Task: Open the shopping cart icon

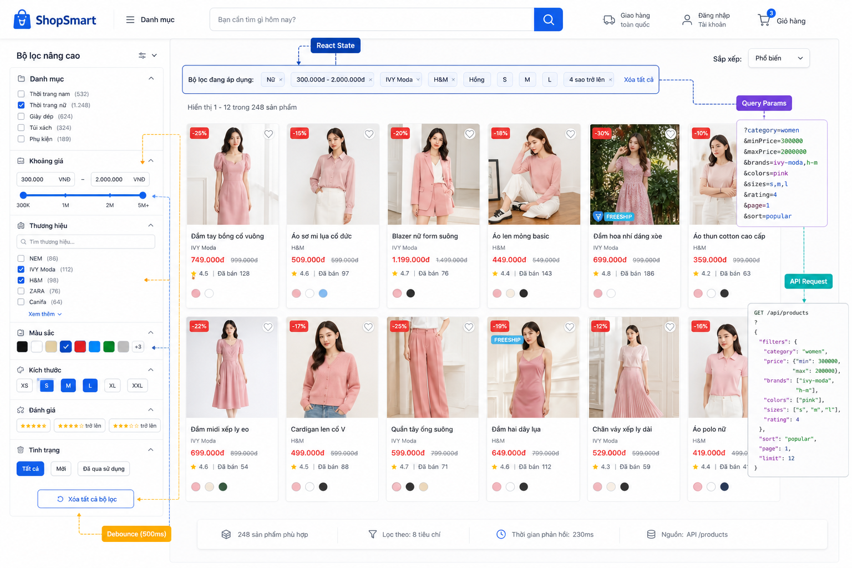Action: pyautogui.click(x=764, y=20)
